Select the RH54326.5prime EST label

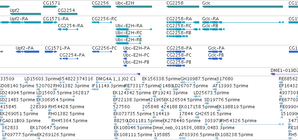click(238, 121)
